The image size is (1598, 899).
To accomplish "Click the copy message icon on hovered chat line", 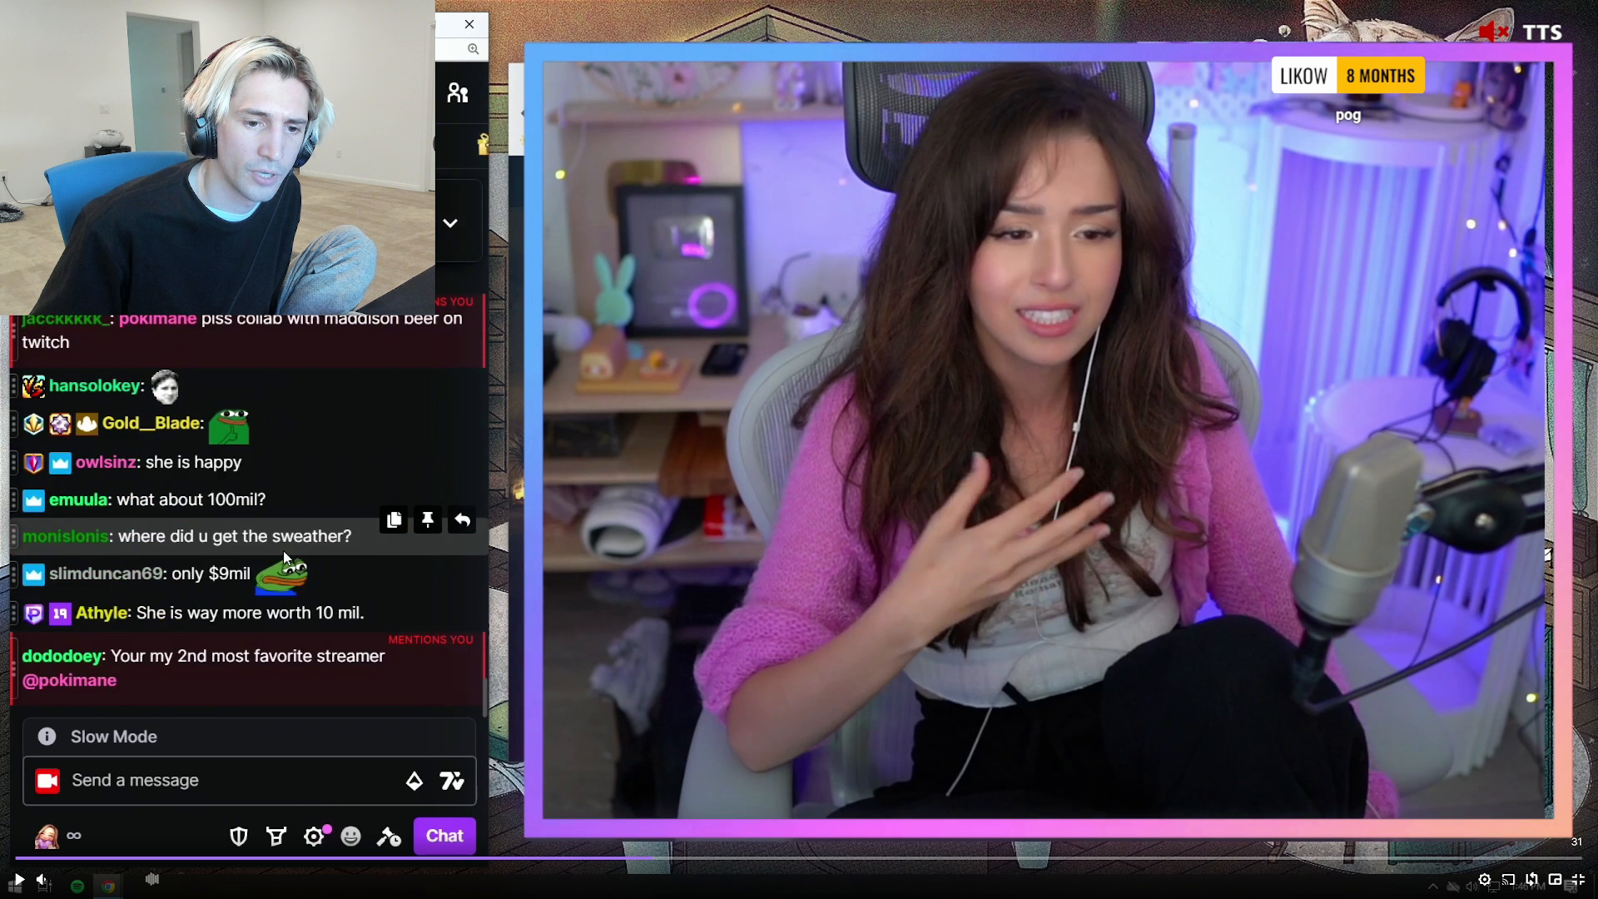I will tap(394, 520).
